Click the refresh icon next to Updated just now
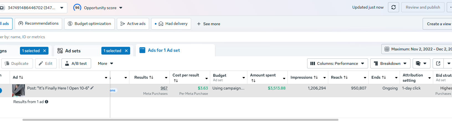The height and width of the screenshot is (128, 452). click(394, 7)
